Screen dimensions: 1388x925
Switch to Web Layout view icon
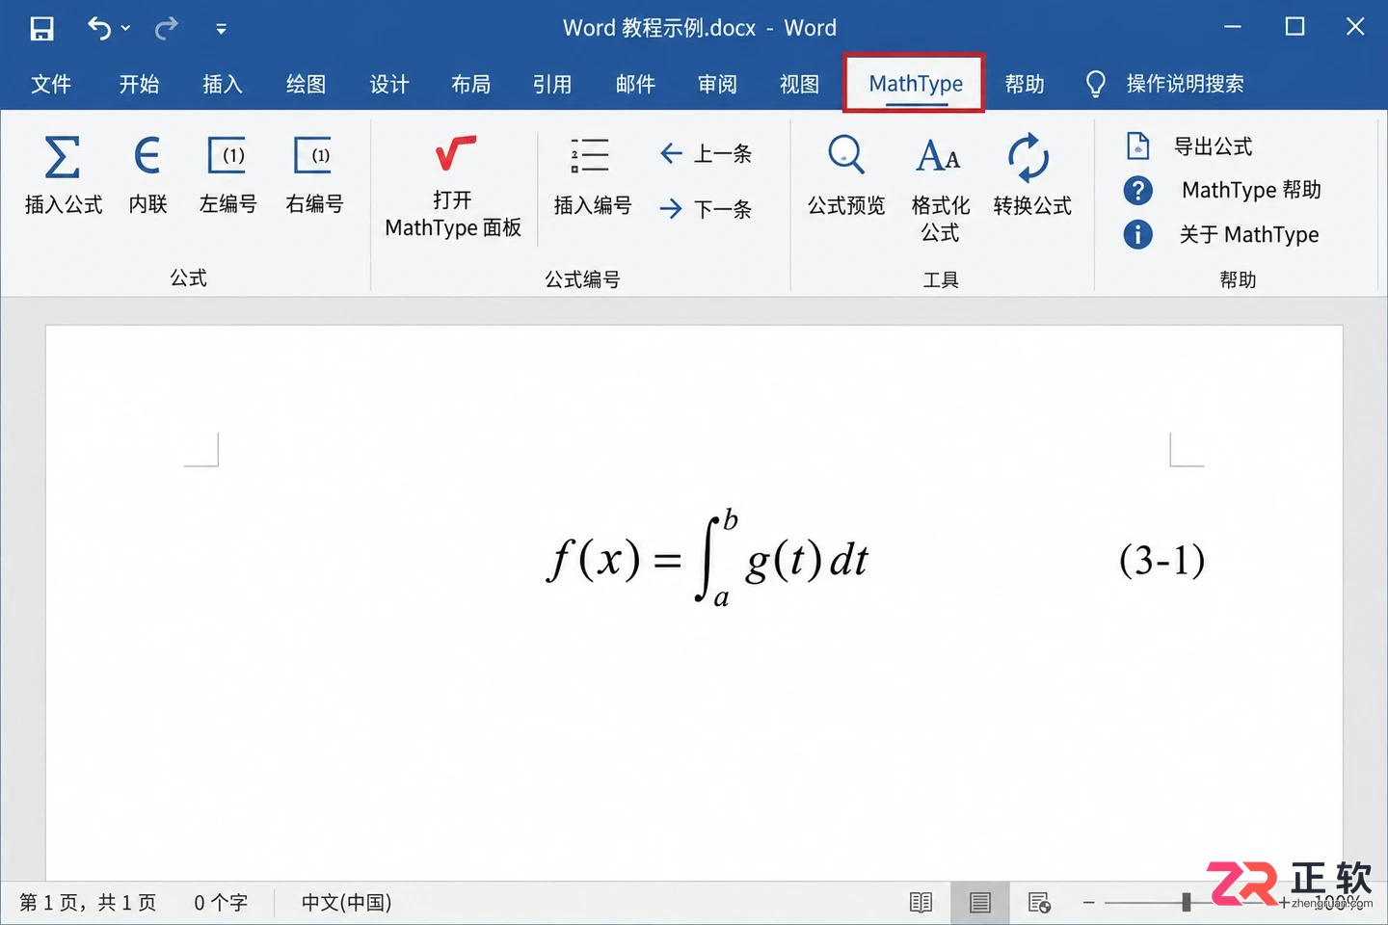(1039, 903)
